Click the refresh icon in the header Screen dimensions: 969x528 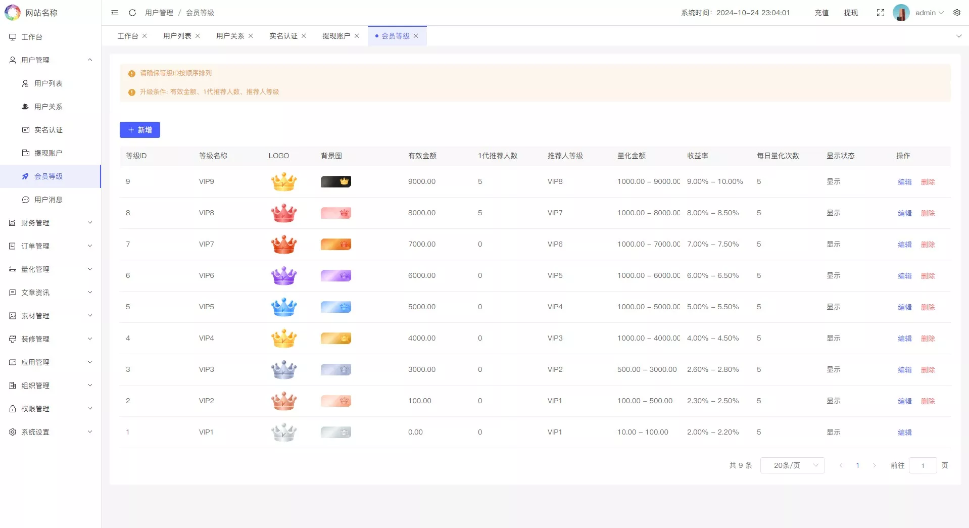point(132,13)
